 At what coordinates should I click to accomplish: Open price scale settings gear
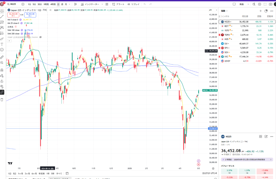(213, 169)
